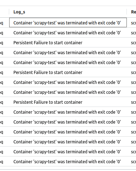
Task: Select the last-row Container terminated log cell
Action: pos(68,161)
